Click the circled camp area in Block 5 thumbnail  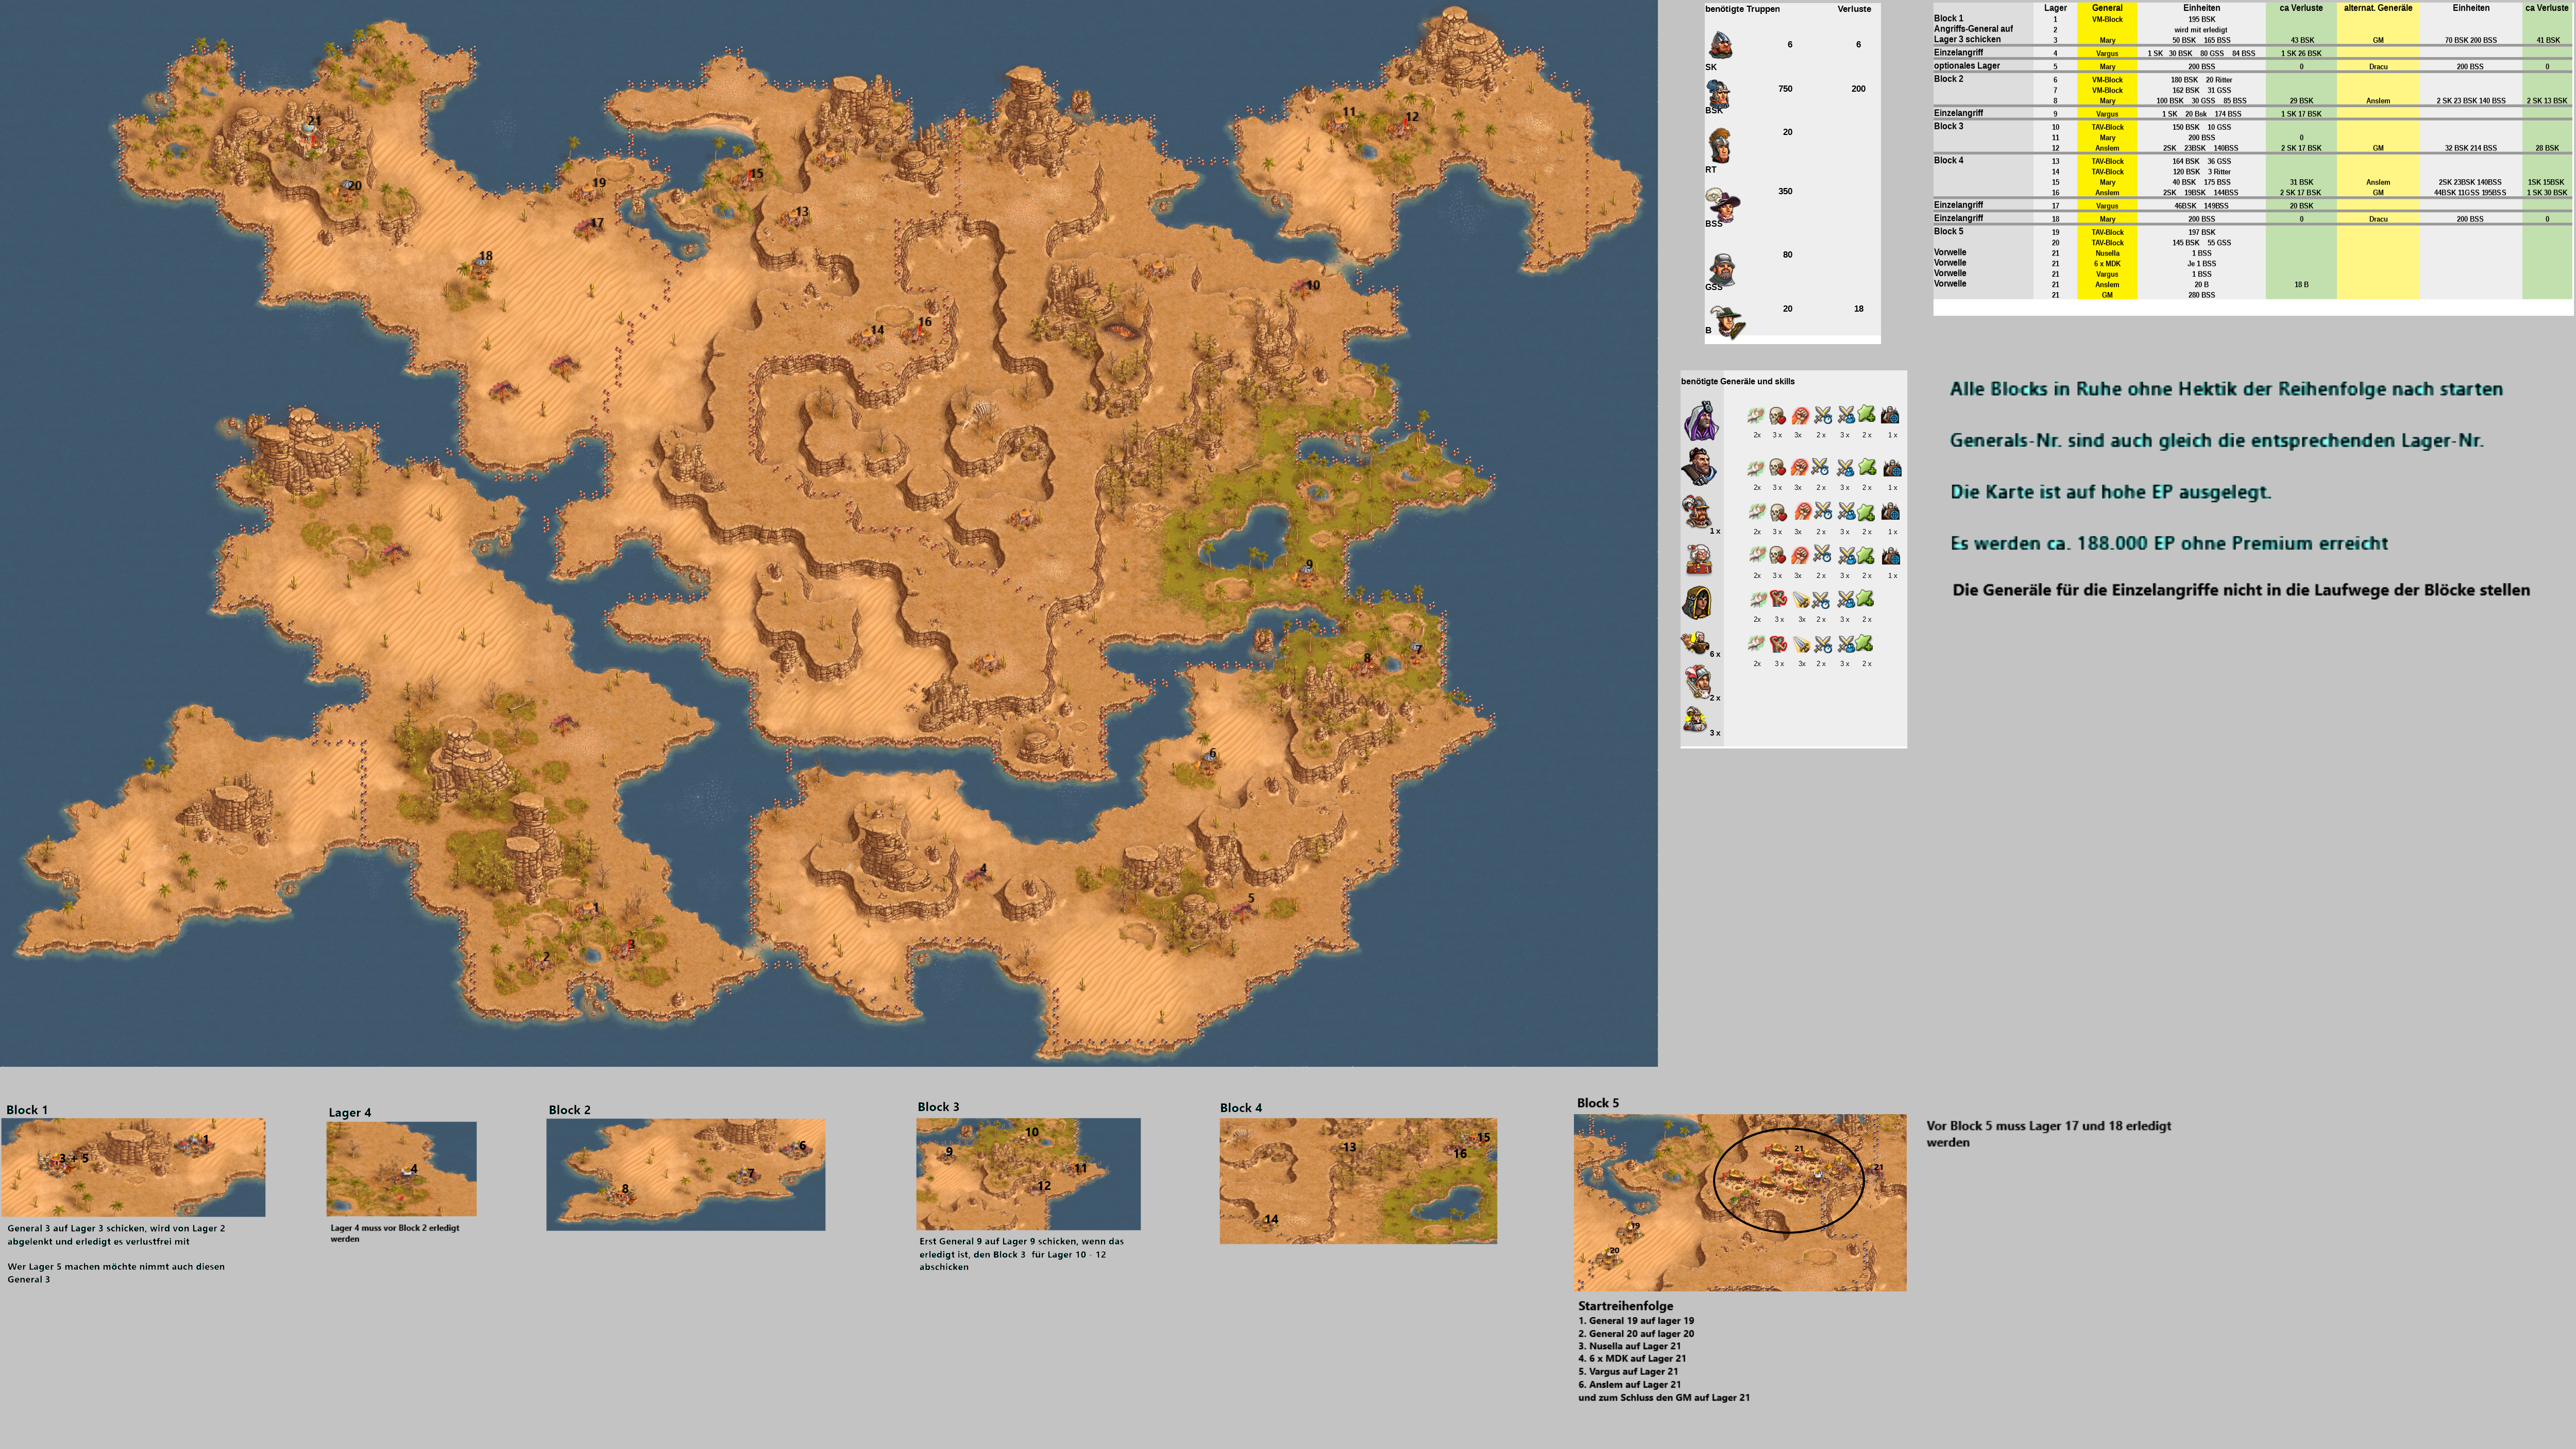[1788, 1180]
